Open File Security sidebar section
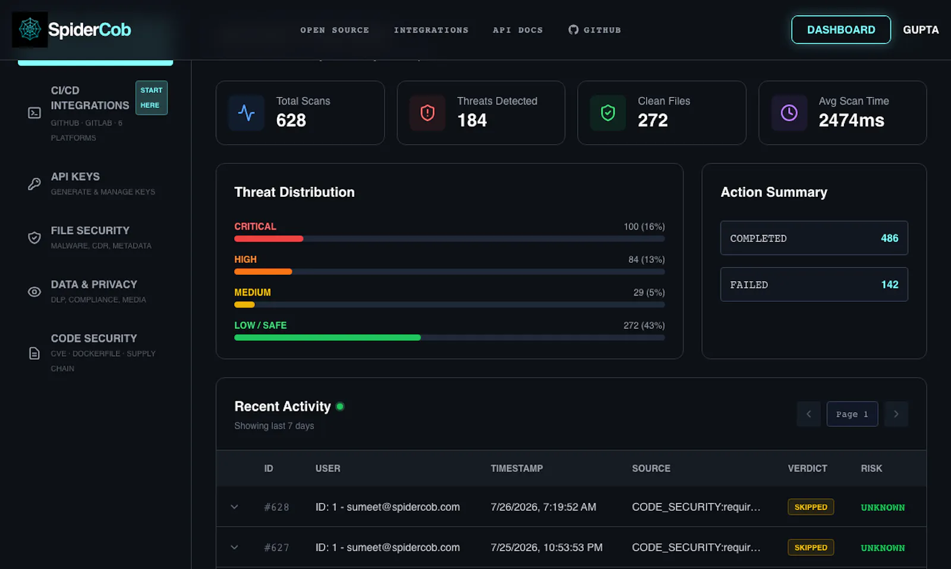951x569 pixels. (x=96, y=238)
